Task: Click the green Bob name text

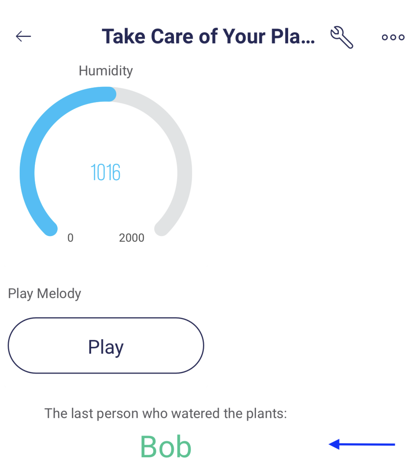Action: pos(166,447)
